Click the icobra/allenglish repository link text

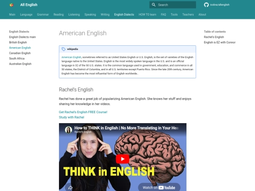220,5
